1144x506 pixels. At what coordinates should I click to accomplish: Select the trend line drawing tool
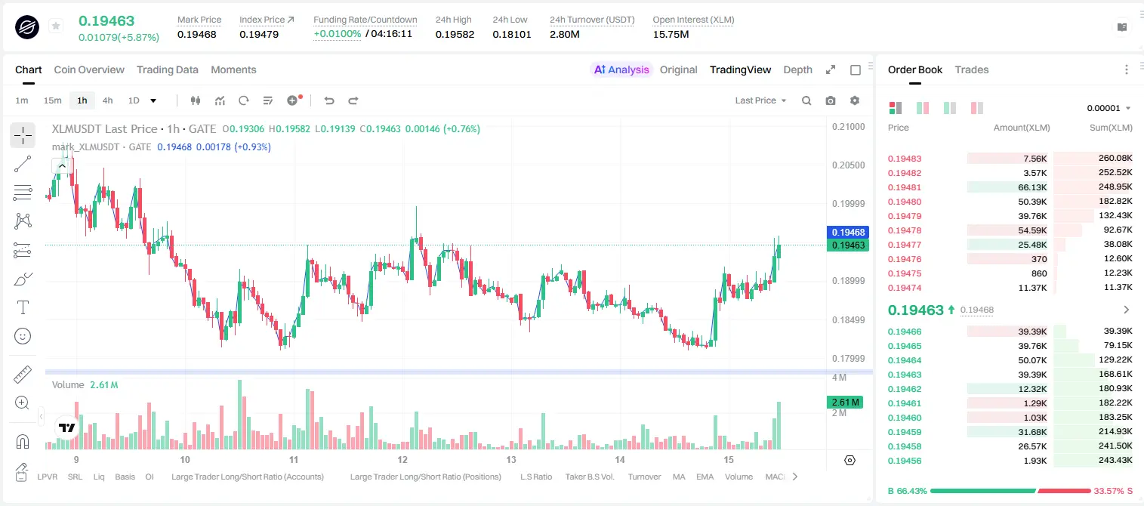coord(23,164)
